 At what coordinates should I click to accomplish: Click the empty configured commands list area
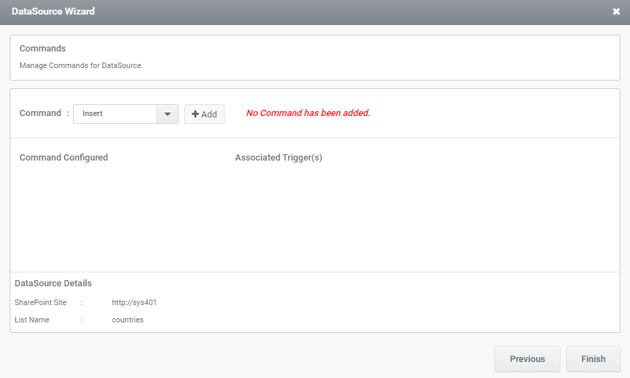(315, 217)
